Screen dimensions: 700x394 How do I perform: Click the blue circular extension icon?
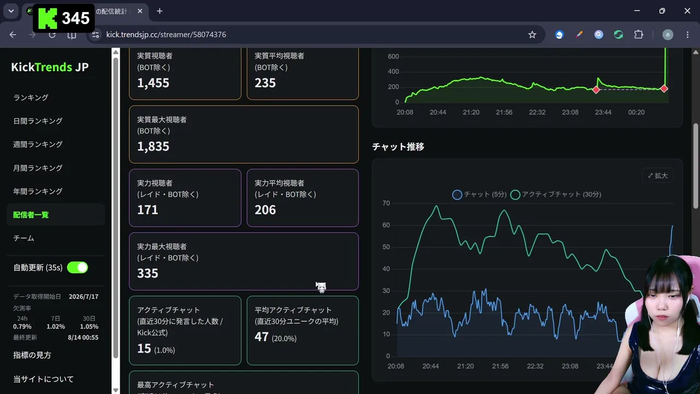tap(559, 34)
